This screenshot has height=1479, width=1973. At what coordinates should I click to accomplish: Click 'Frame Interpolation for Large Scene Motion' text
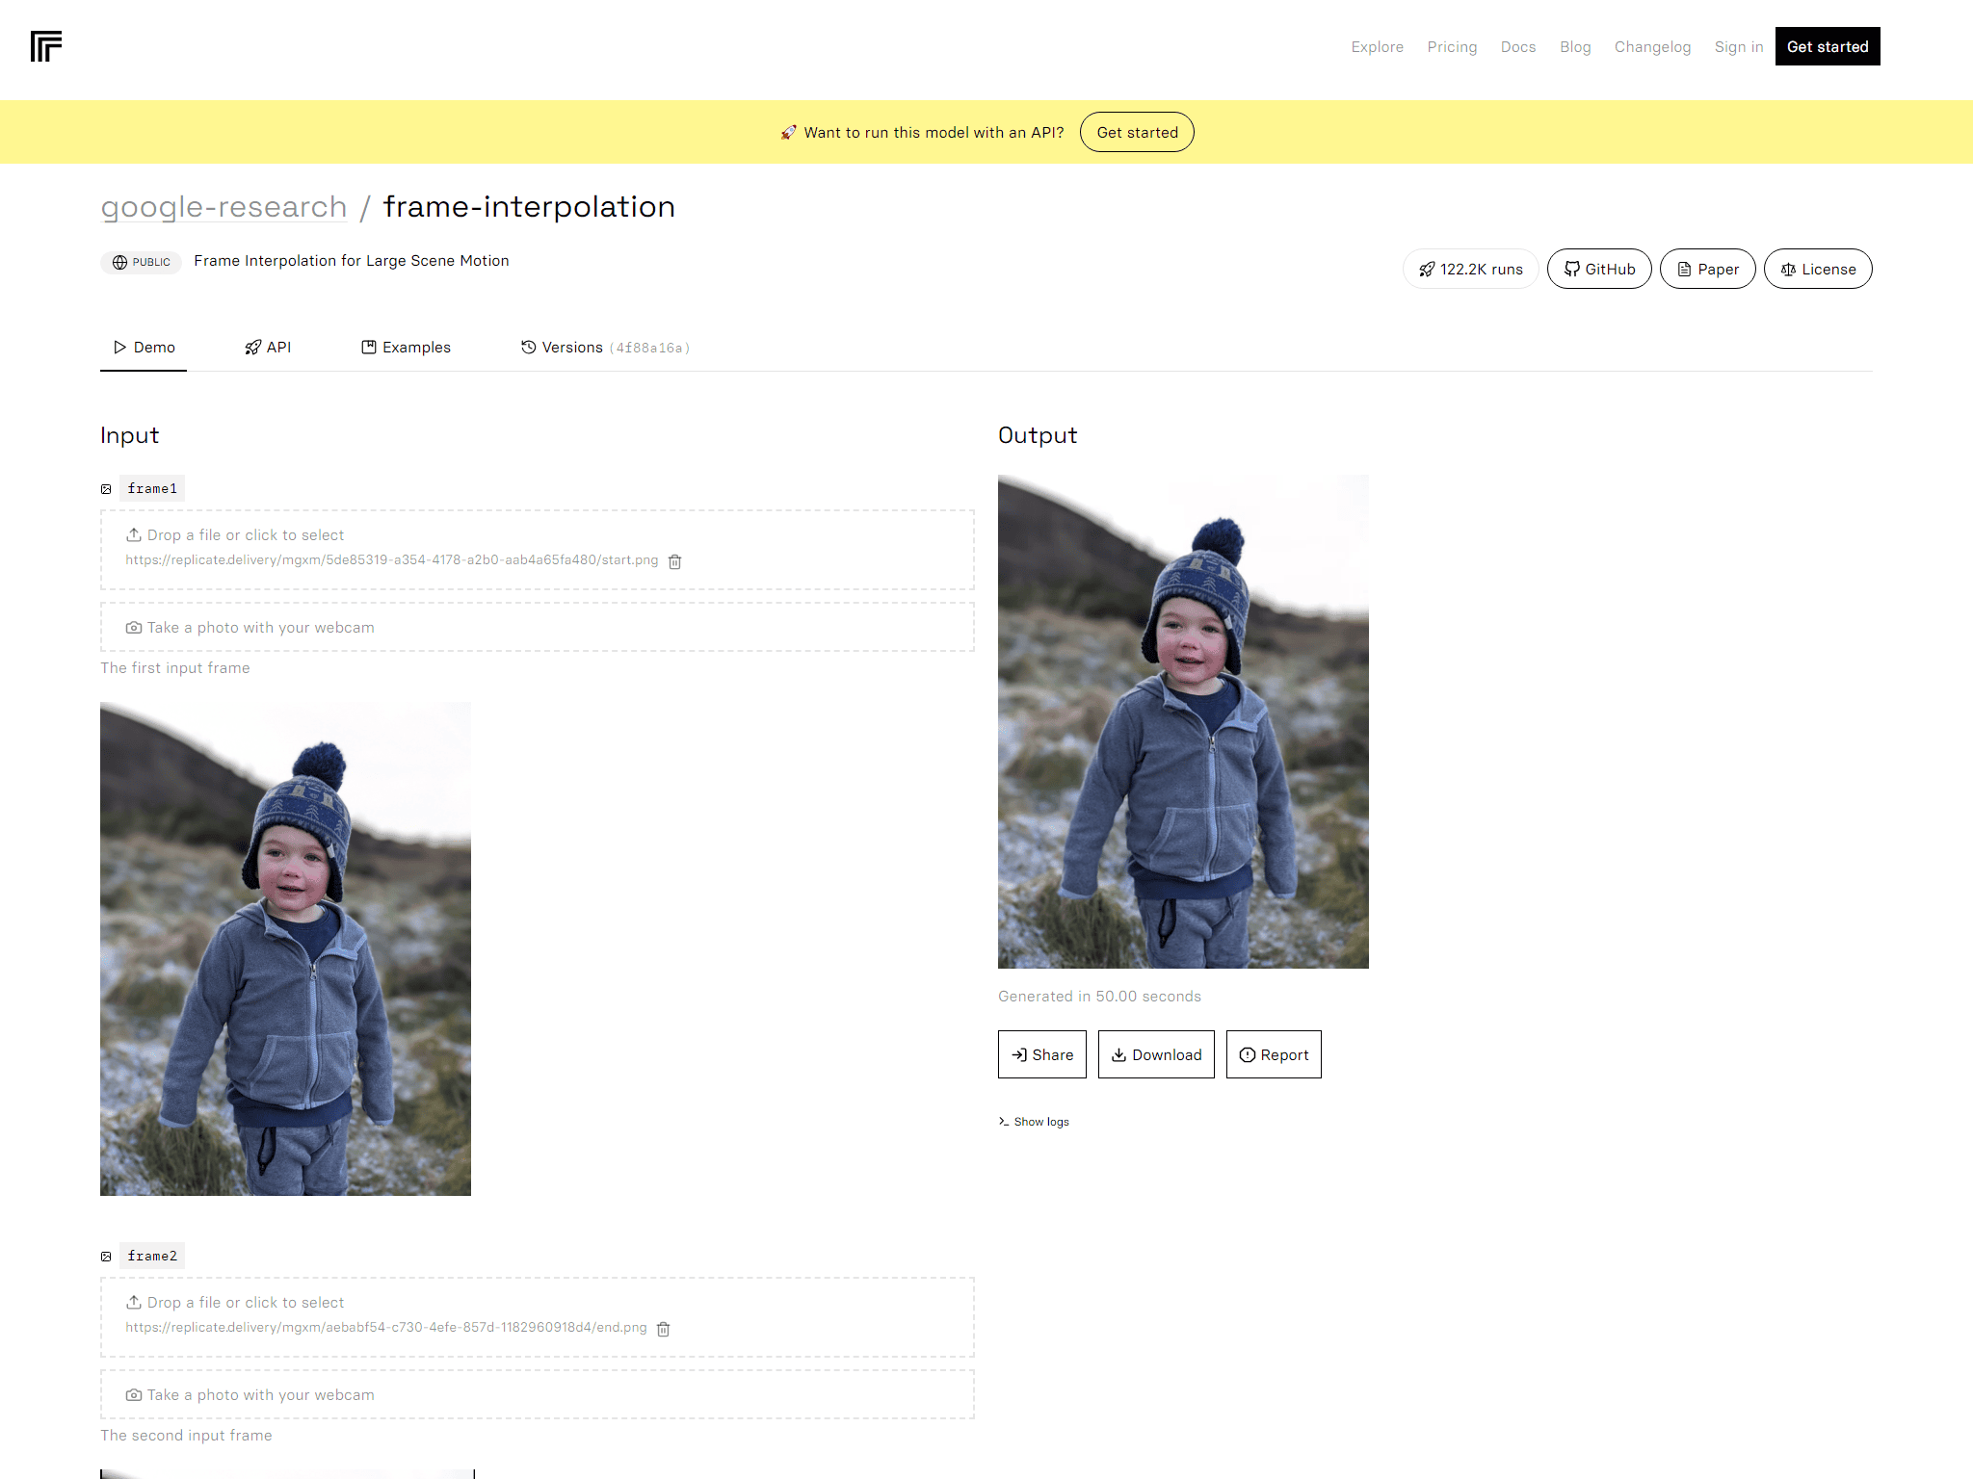352,261
